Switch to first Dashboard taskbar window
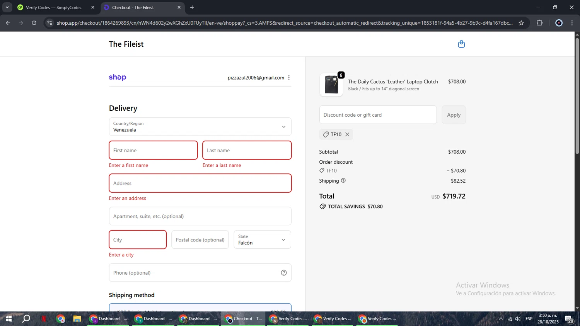 (x=109, y=319)
